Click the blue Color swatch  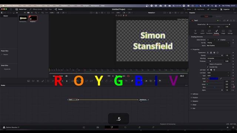[x=214, y=79]
